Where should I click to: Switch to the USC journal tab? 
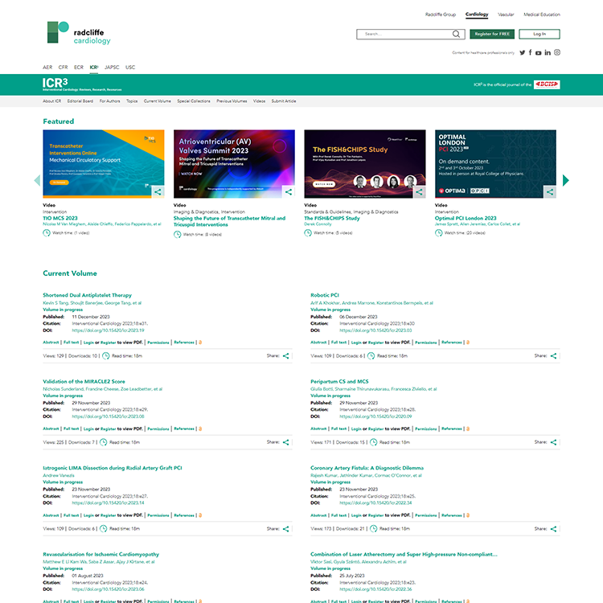130,67
